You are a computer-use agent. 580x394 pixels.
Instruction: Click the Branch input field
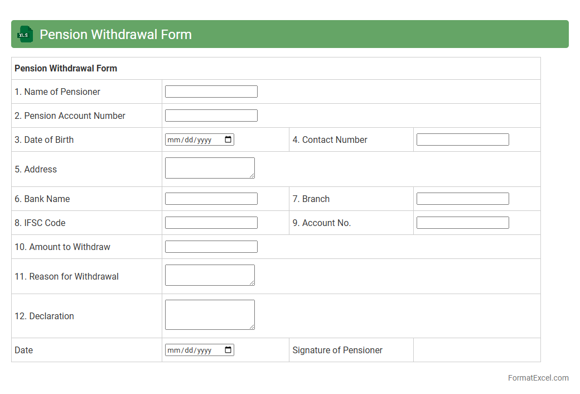tap(462, 199)
